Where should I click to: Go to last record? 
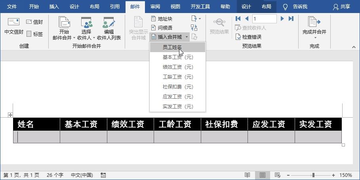click(291, 19)
